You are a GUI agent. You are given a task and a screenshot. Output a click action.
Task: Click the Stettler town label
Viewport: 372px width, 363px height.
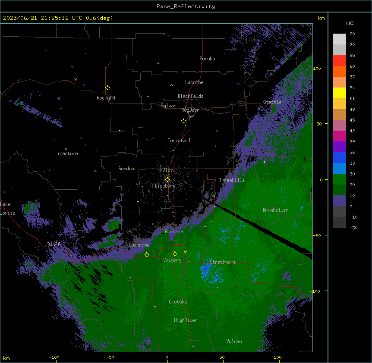coord(273,102)
